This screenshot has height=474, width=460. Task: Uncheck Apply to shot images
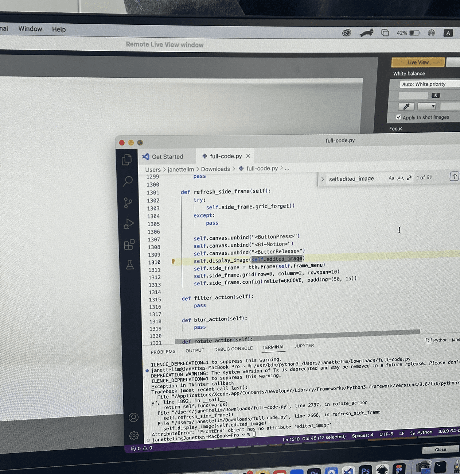pyautogui.click(x=398, y=117)
